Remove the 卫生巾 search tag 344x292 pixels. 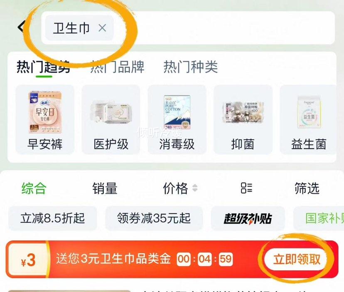pos(102,28)
